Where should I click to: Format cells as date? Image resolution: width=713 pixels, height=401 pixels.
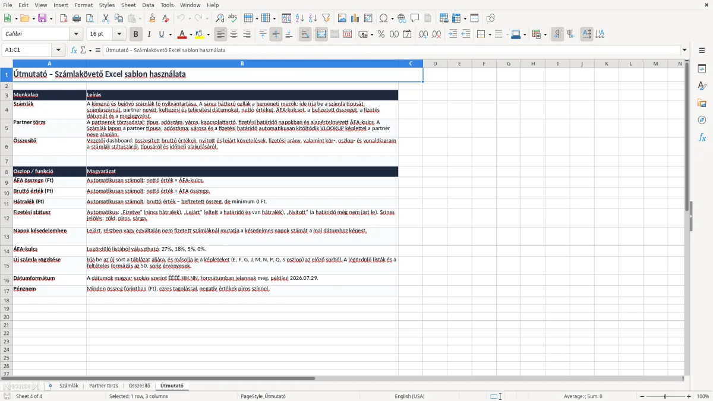click(407, 34)
